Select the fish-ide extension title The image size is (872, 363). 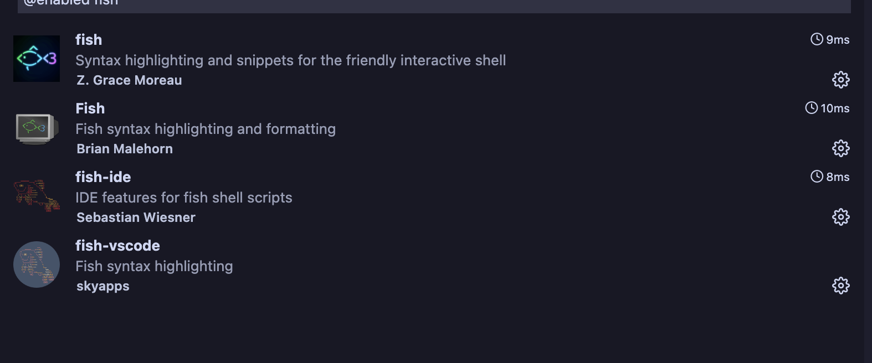103,177
